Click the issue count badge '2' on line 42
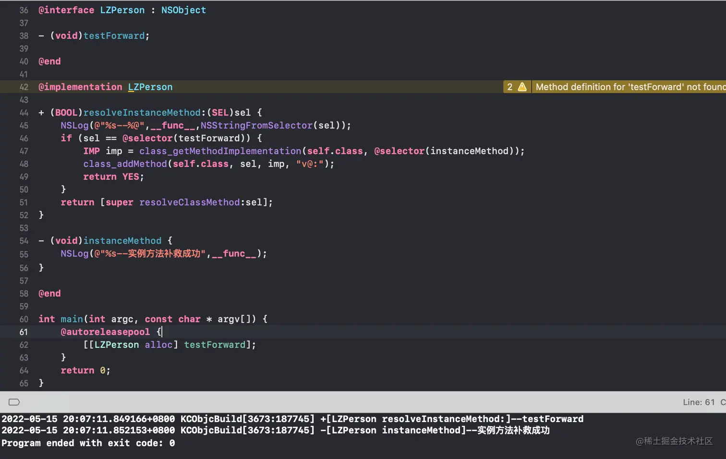 pos(510,87)
